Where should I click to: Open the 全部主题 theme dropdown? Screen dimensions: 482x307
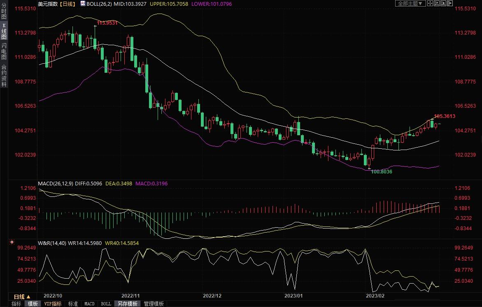[410, 3]
